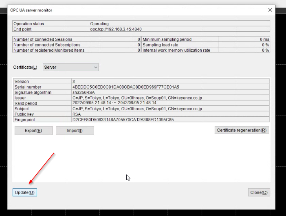Click the Issuer label
Image resolution: width=286 pixels, height=216 pixels.
(x=20, y=98)
